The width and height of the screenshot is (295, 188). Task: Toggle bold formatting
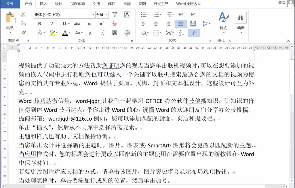pyautogui.click(x=40, y=24)
